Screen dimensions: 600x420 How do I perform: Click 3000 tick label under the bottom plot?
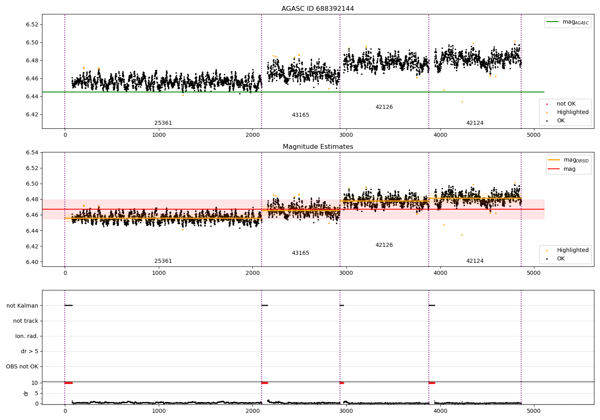point(346,411)
